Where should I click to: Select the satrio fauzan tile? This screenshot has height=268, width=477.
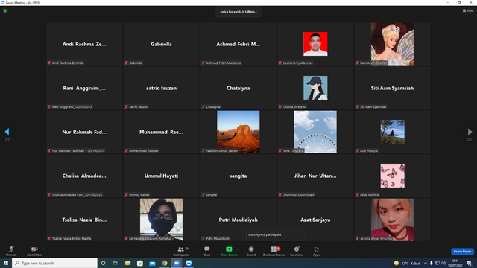pyautogui.click(x=161, y=88)
